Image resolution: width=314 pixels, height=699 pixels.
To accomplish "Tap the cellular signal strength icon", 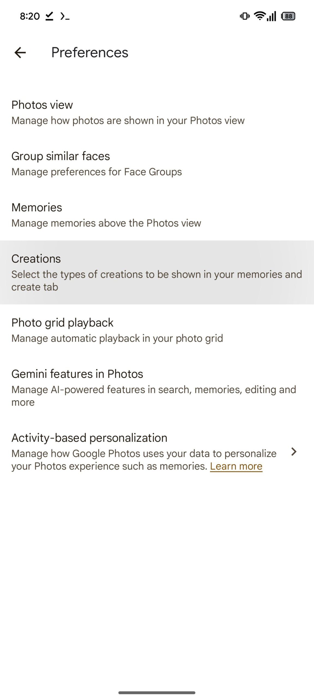I will [x=271, y=16].
